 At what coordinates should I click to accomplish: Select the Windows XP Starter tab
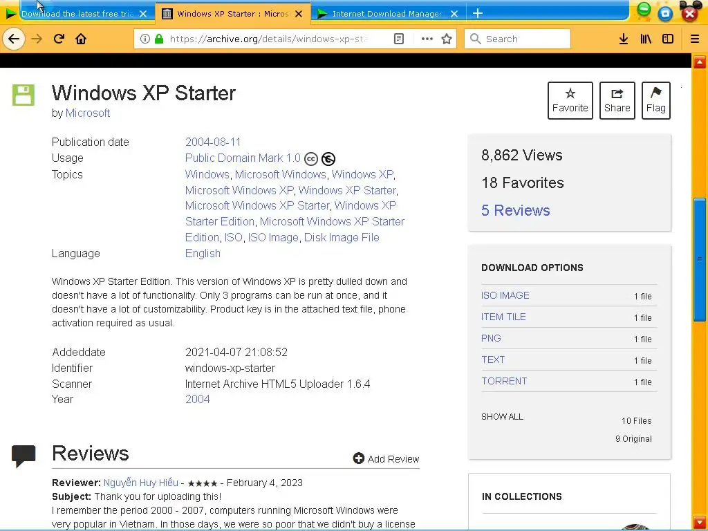[x=232, y=14]
